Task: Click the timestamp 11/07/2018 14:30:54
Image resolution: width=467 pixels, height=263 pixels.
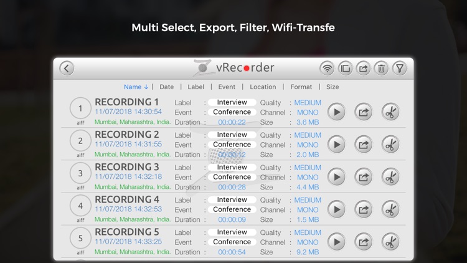Action: click(128, 112)
